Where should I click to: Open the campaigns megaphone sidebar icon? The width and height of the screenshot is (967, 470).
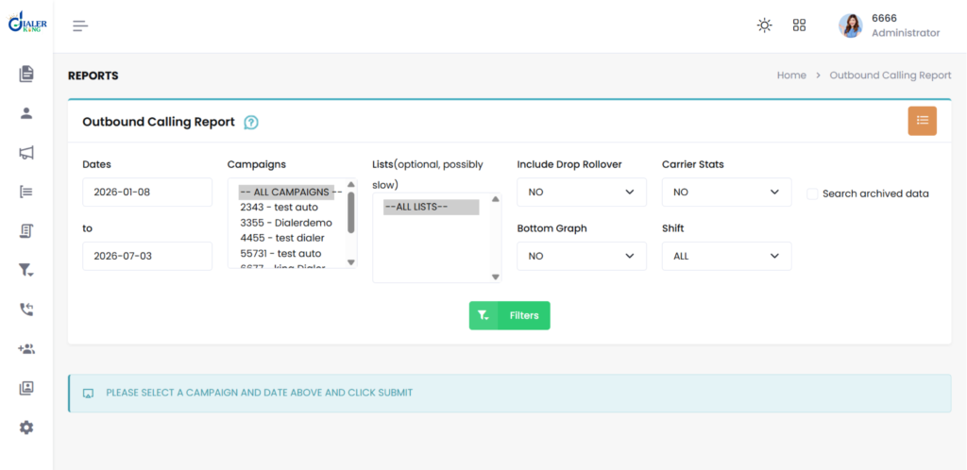coord(25,153)
